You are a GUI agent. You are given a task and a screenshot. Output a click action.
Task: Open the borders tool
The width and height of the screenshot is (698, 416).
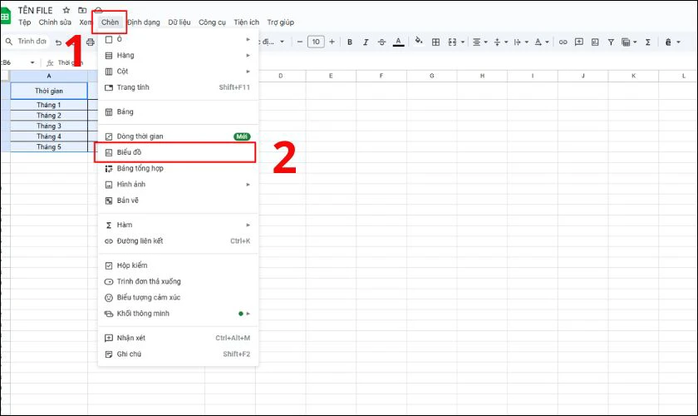(x=435, y=42)
